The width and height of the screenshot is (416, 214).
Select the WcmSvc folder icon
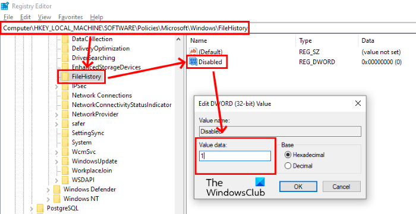[65, 152]
